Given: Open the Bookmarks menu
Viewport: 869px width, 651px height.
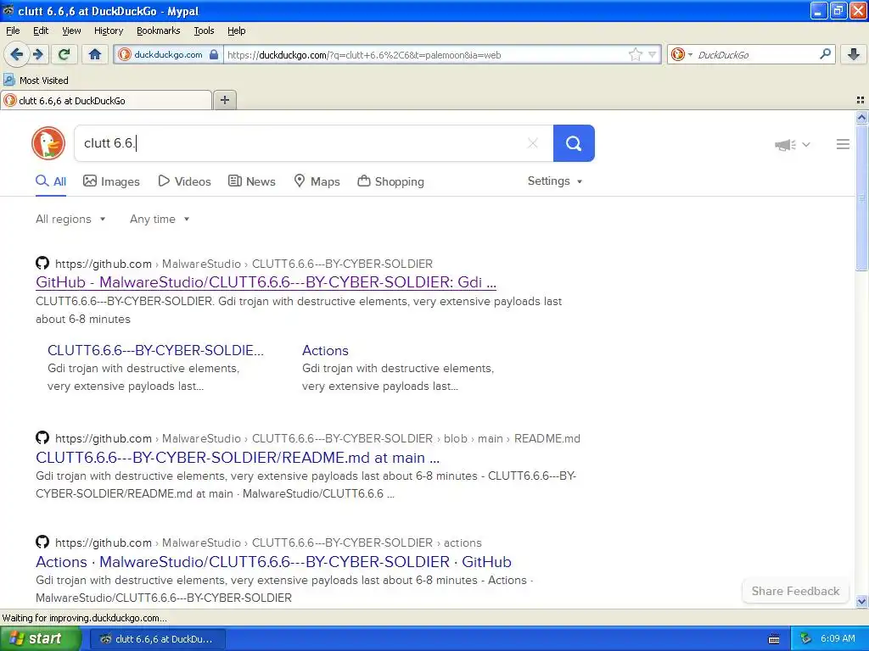Looking at the screenshot, I should pos(158,31).
